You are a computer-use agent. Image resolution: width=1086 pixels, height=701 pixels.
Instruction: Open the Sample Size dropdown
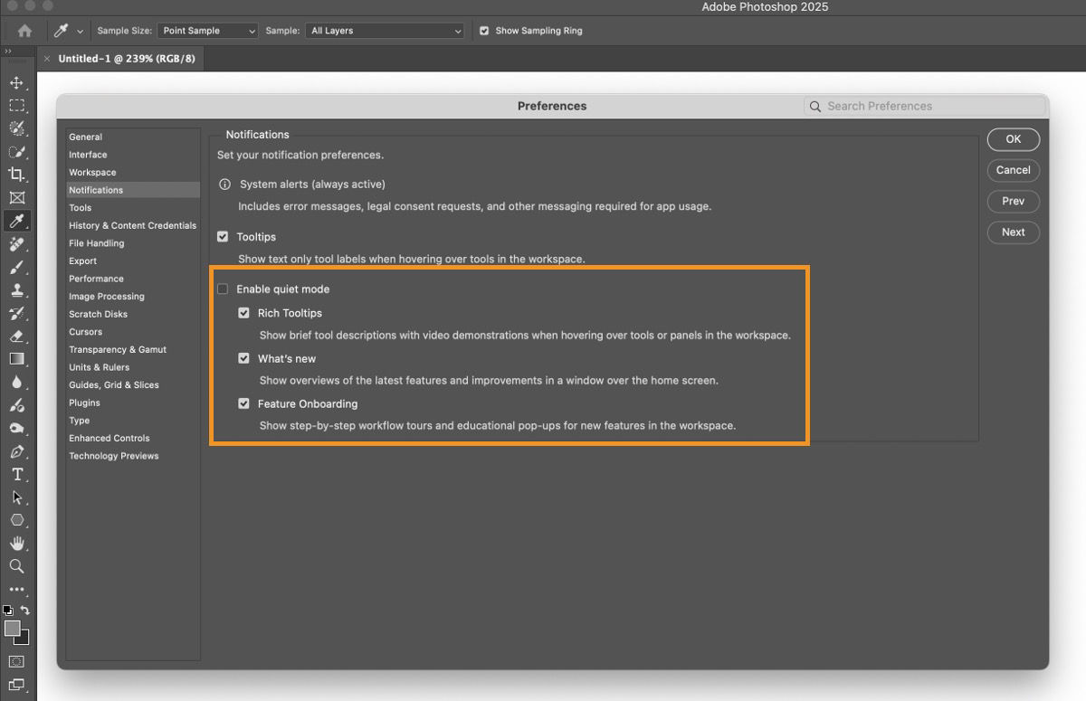click(x=206, y=30)
